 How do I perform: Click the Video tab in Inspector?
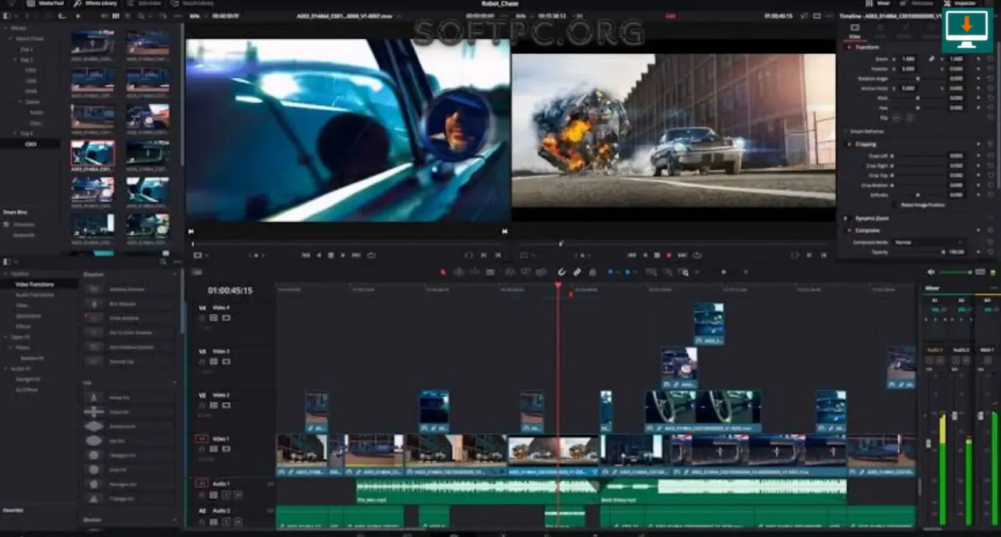[855, 31]
